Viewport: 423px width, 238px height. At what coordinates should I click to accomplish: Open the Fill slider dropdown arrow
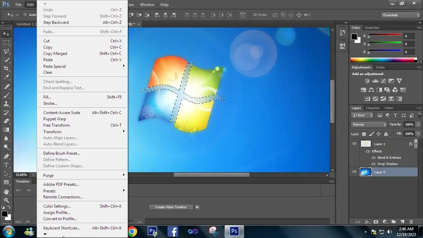coord(418,134)
